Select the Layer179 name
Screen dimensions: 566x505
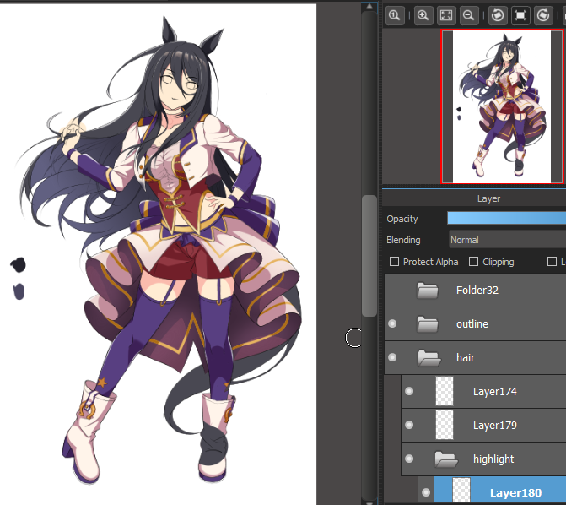(x=494, y=425)
